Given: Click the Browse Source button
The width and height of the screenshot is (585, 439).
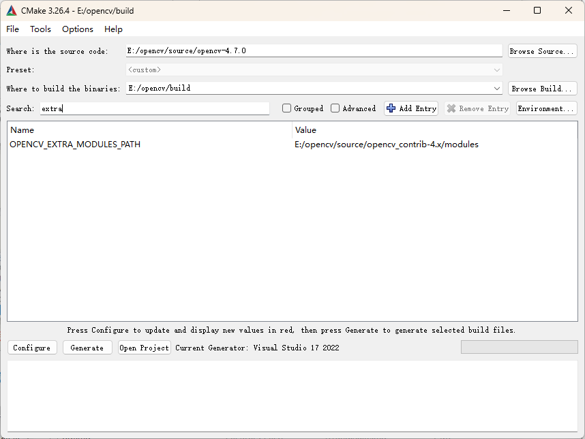Looking at the screenshot, I should click(543, 51).
